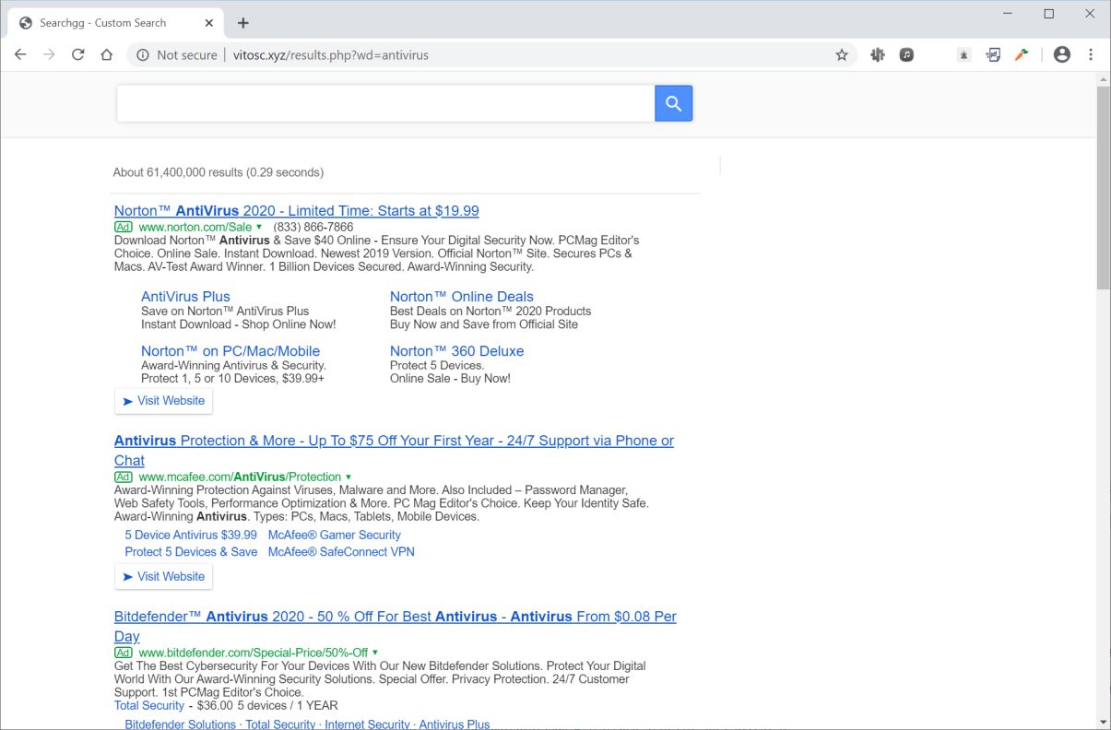The width and height of the screenshot is (1111, 730).
Task: Open Norton on PC/Mac/Mobile sitelink
Action: coord(230,351)
